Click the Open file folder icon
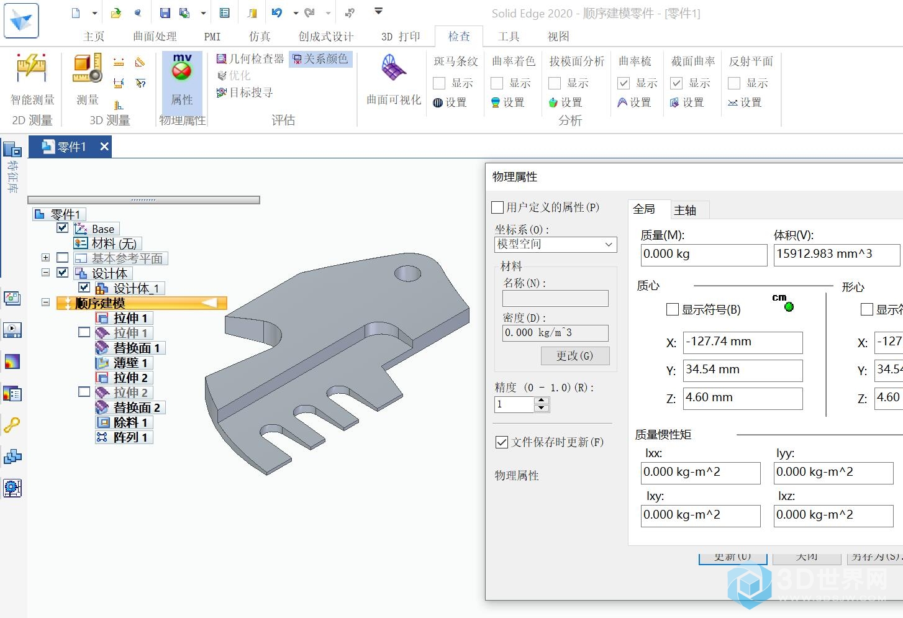The image size is (903, 618). tap(116, 12)
